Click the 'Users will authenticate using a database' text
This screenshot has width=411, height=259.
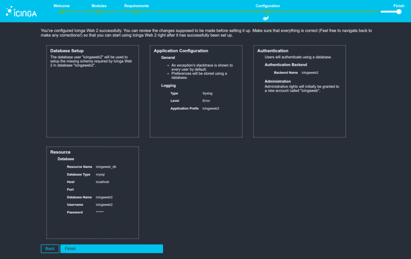tap(298, 57)
